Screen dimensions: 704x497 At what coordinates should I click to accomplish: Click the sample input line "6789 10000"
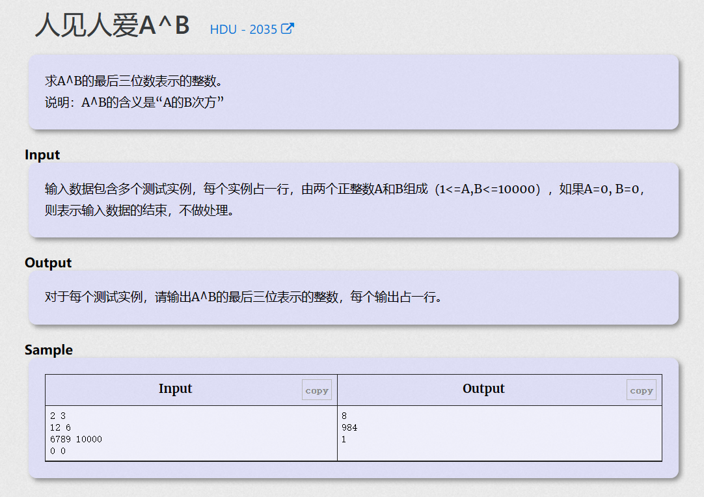76,439
